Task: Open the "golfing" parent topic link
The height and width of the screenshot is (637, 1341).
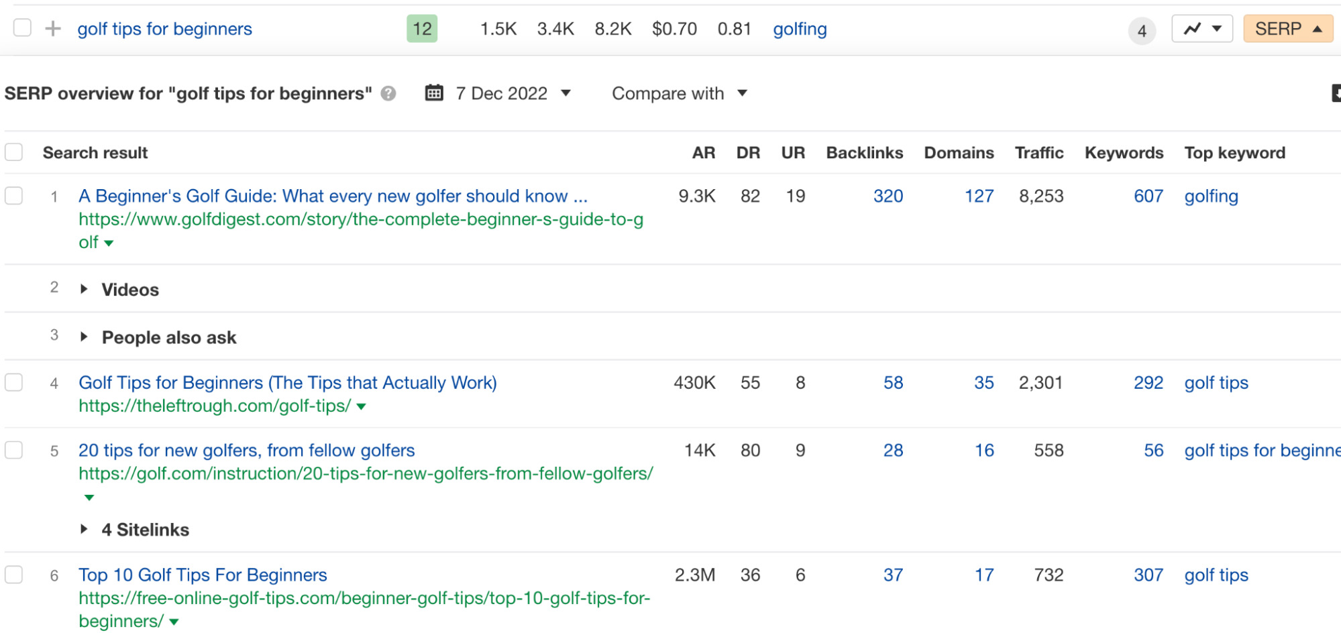Action: [x=799, y=28]
